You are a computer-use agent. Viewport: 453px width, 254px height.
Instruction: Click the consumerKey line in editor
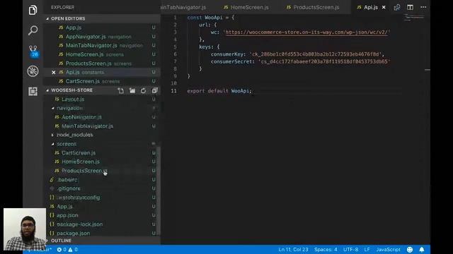(297, 54)
